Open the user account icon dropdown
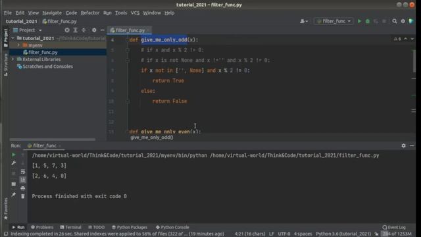 tap(304, 21)
